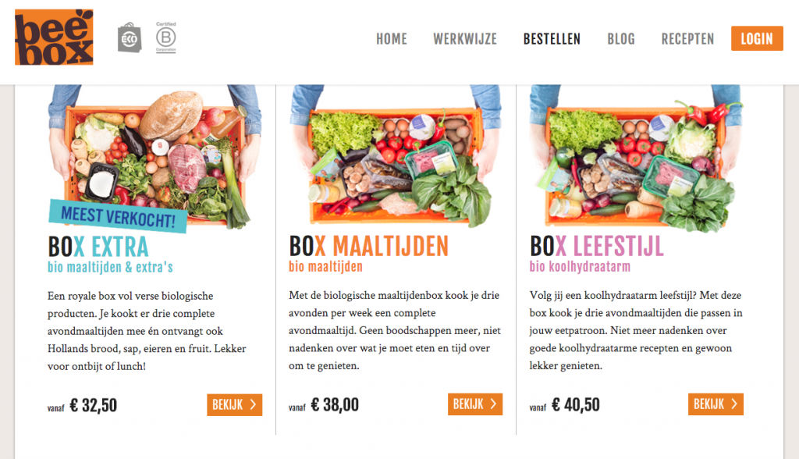Screen dimensions: 799x459
Task: Open the Box Maaltijden title
Action: coord(368,247)
